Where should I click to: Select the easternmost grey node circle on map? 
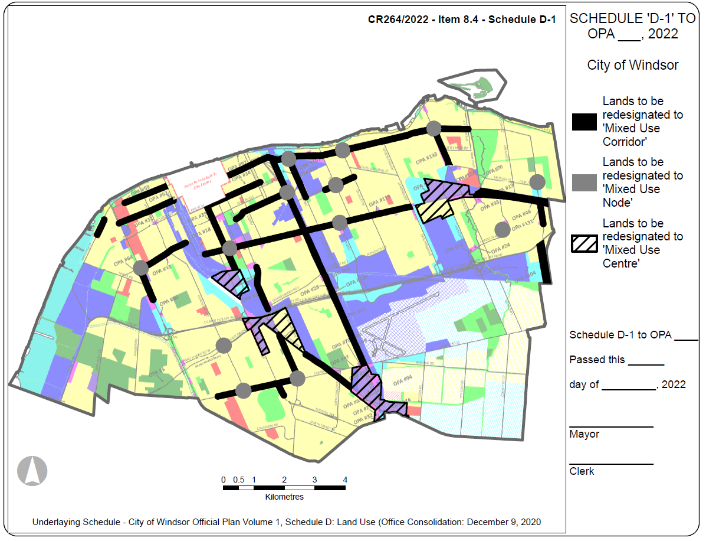537,182
